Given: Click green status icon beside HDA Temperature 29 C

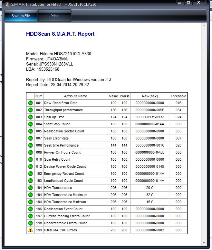Looking at the screenshot, I should click(31, 188).
